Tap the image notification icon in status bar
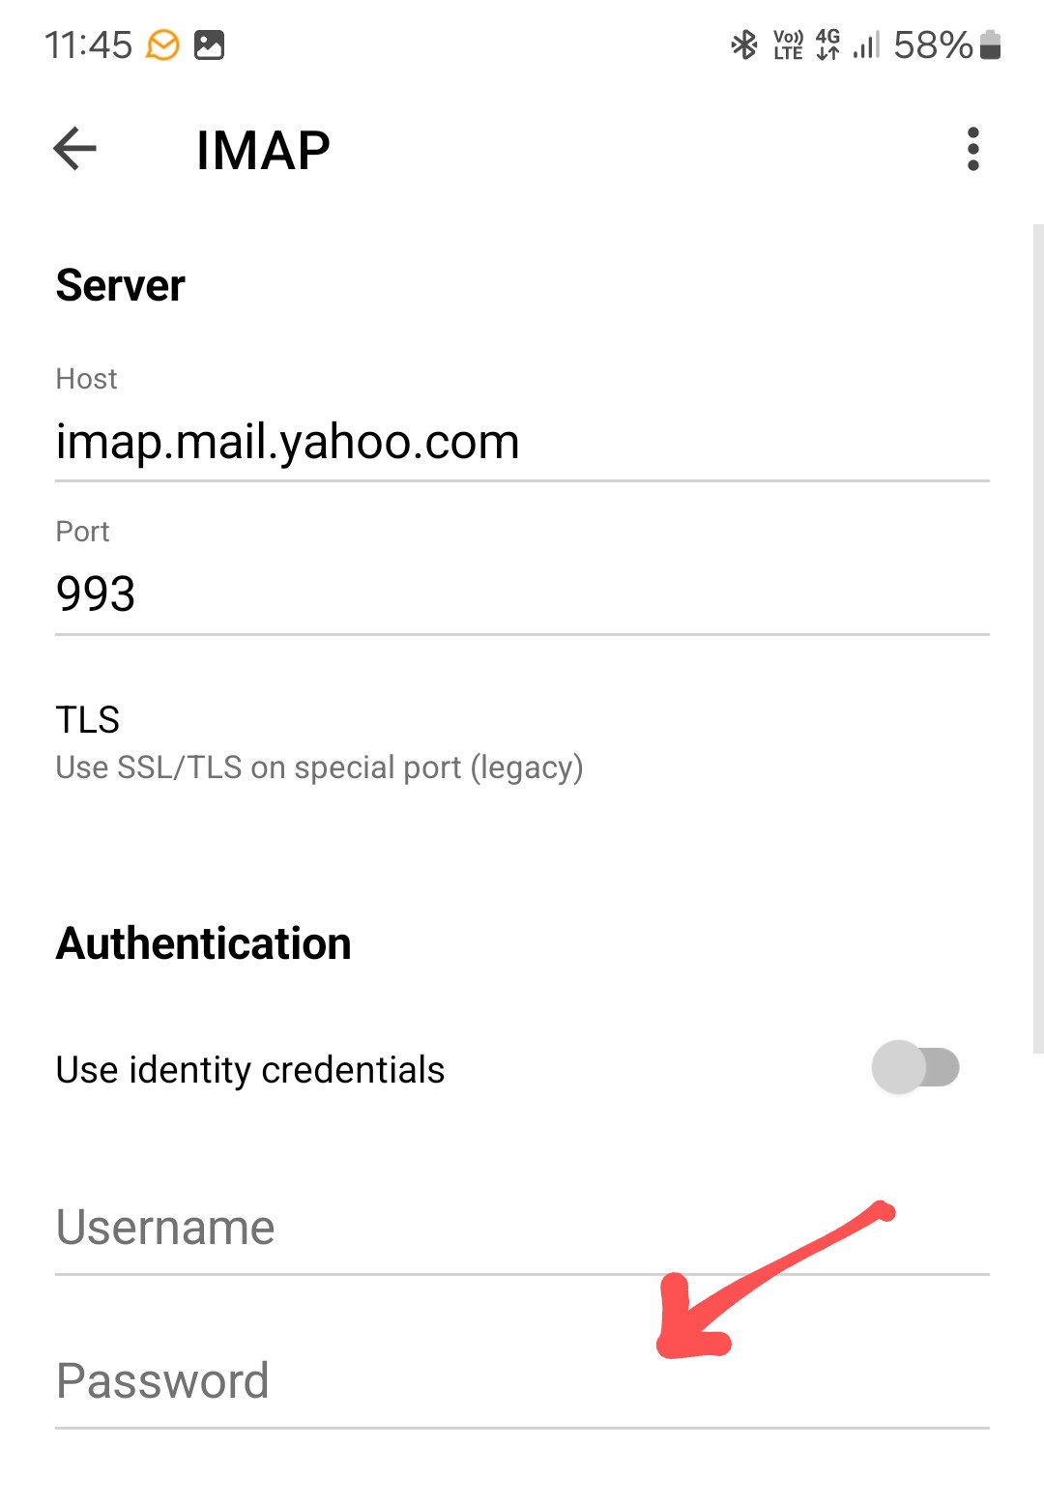This screenshot has width=1044, height=1505. click(209, 44)
